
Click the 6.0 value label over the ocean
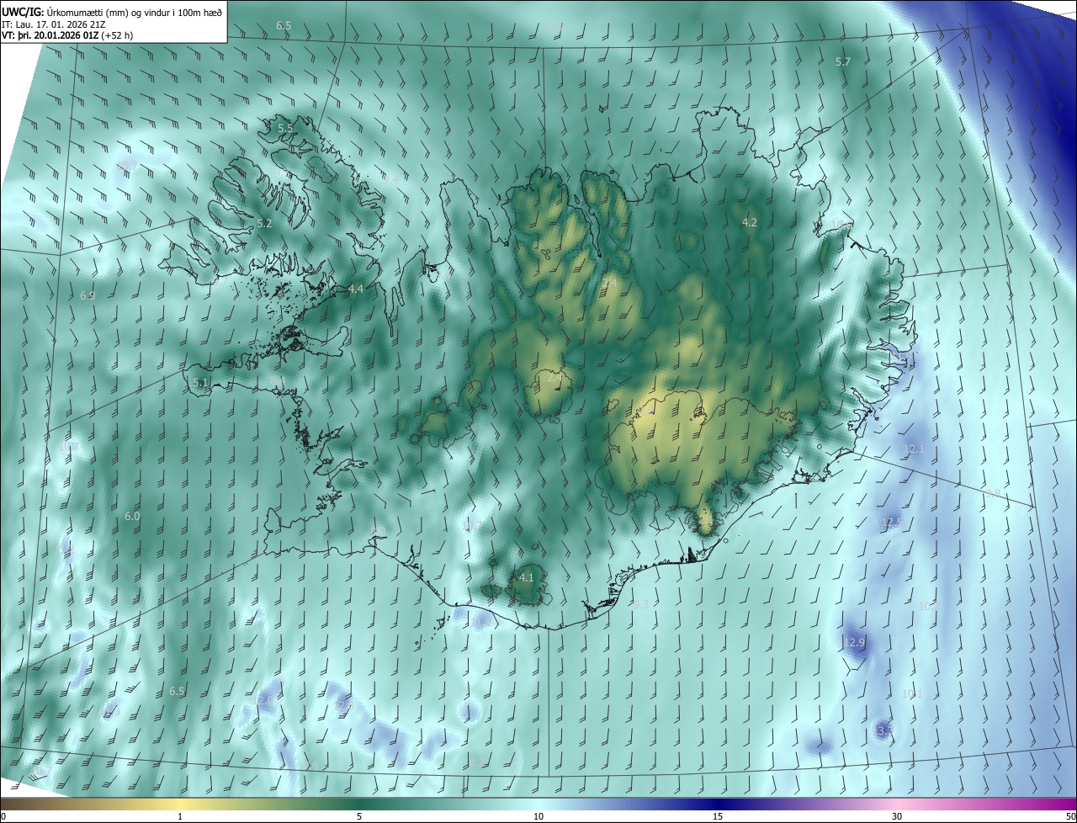(132, 516)
